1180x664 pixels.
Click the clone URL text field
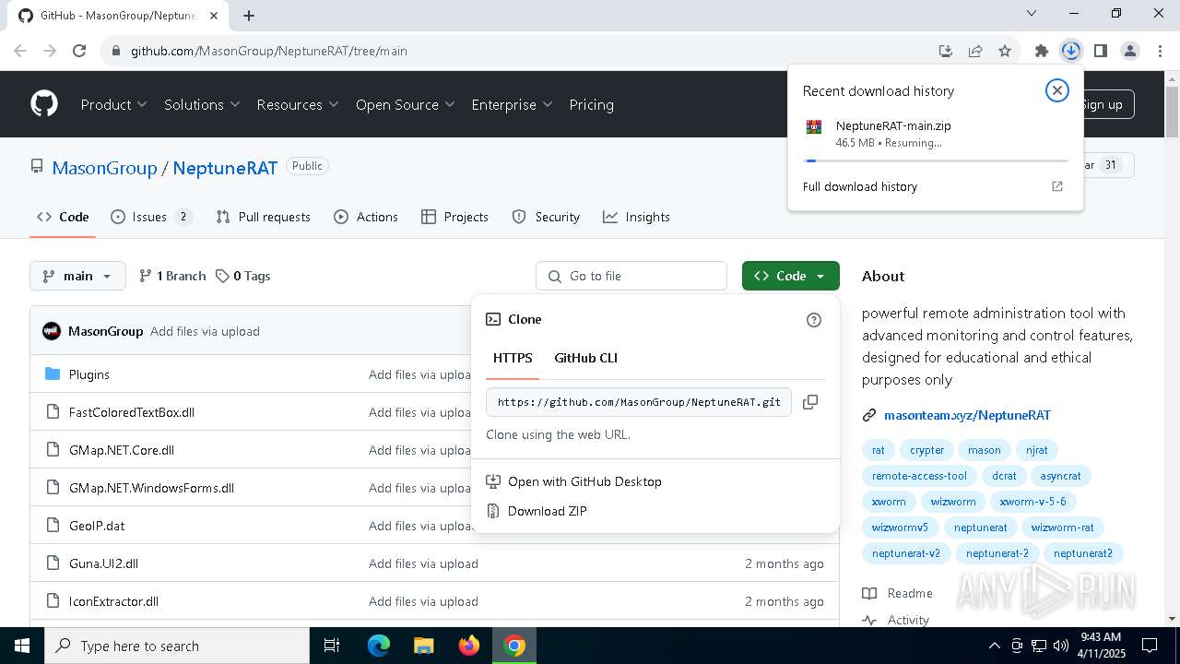638,402
